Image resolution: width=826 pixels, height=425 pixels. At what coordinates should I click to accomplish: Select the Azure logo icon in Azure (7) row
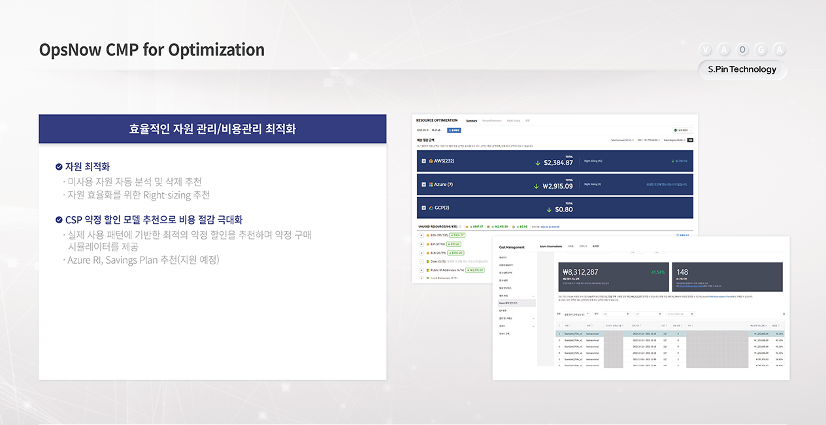click(x=431, y=185)
